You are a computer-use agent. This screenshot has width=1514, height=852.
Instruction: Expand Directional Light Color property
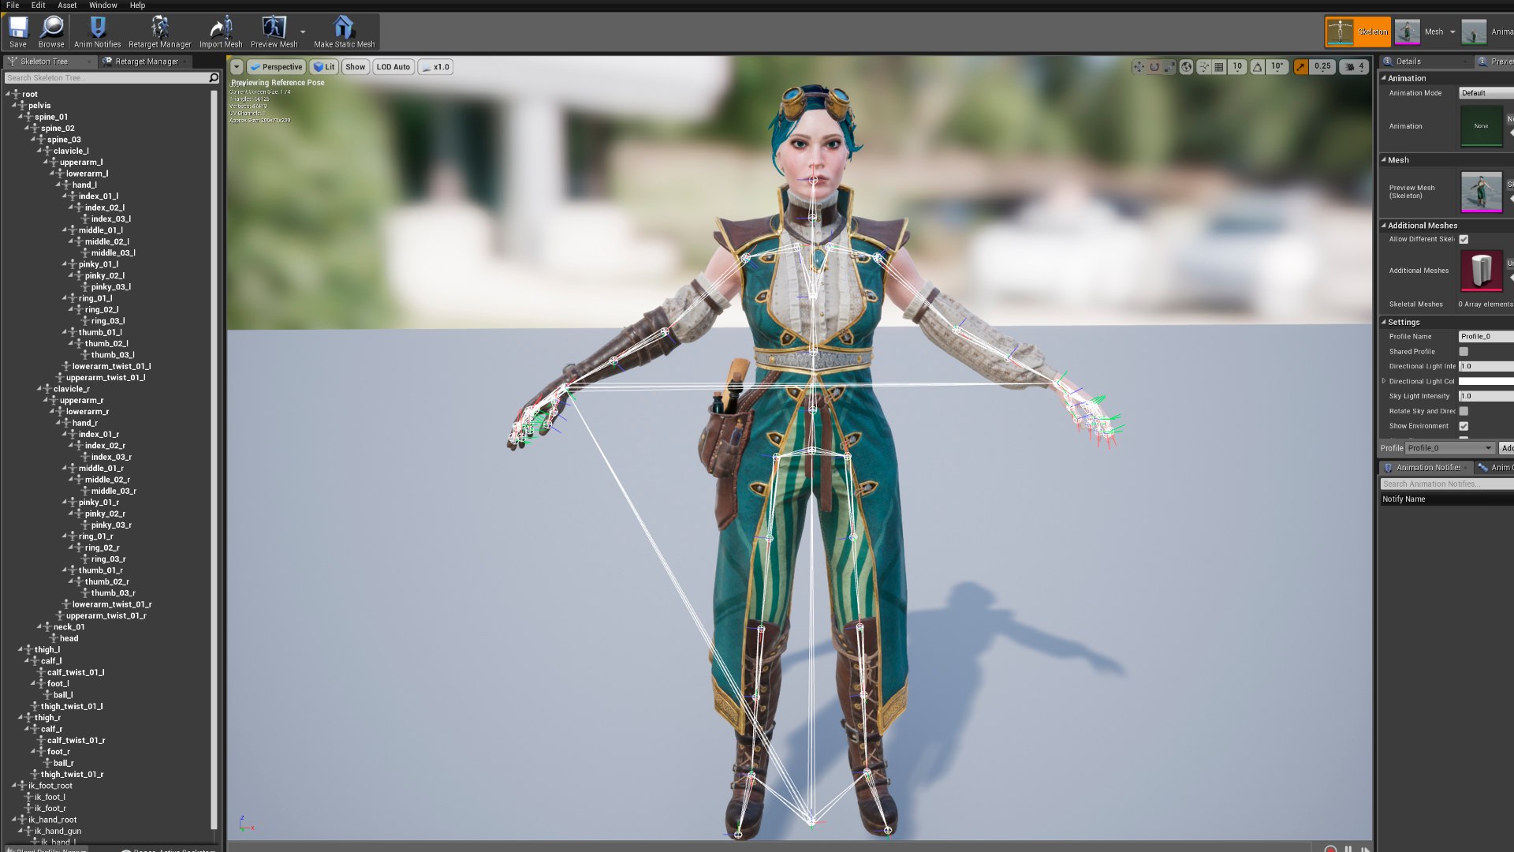1384,381
